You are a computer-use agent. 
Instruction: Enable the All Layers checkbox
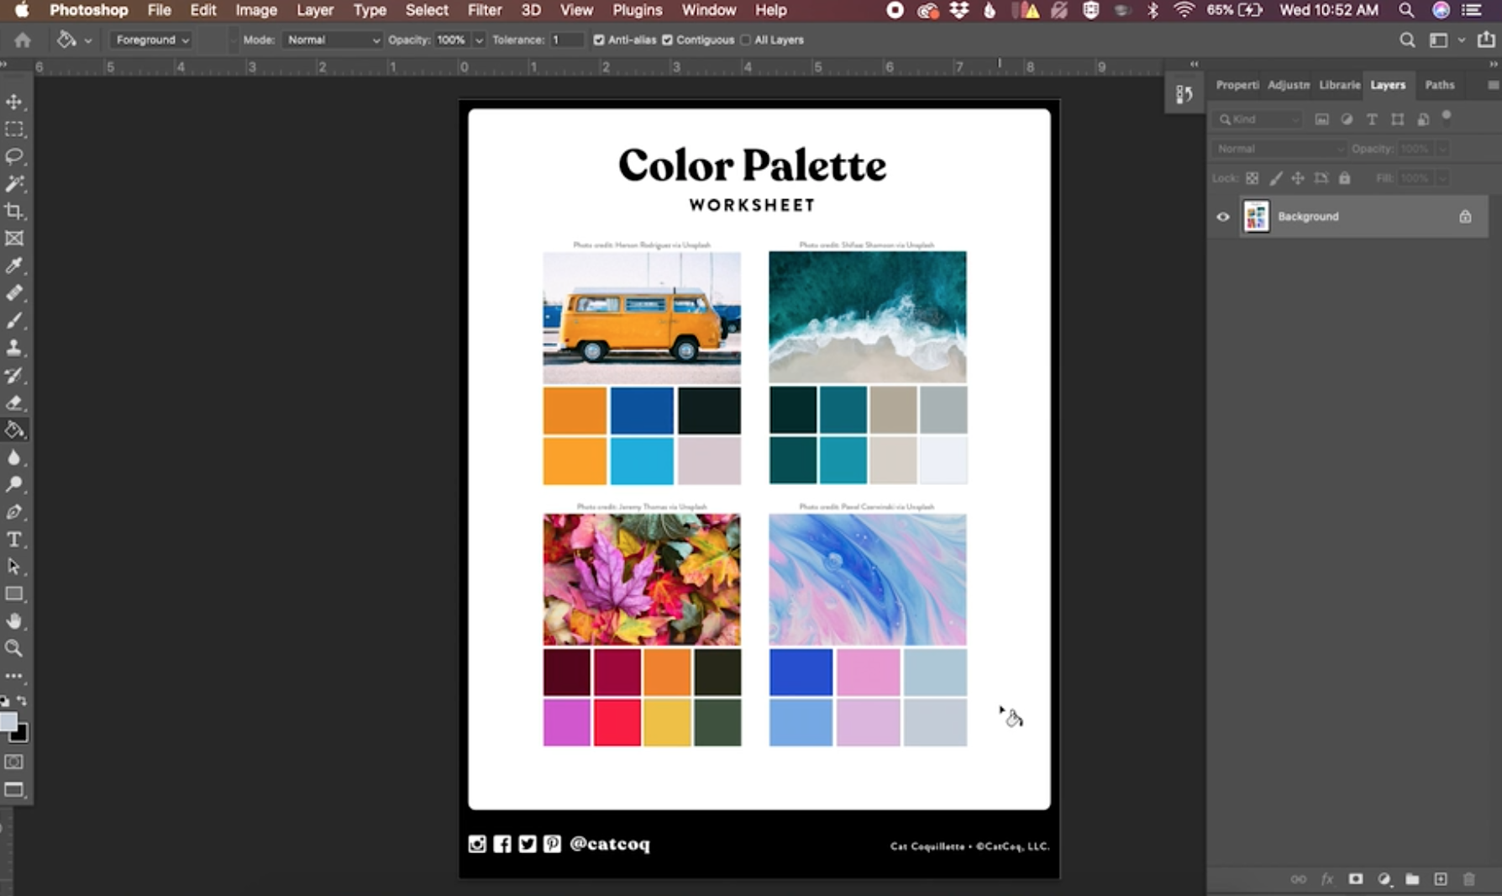point(745,40)
